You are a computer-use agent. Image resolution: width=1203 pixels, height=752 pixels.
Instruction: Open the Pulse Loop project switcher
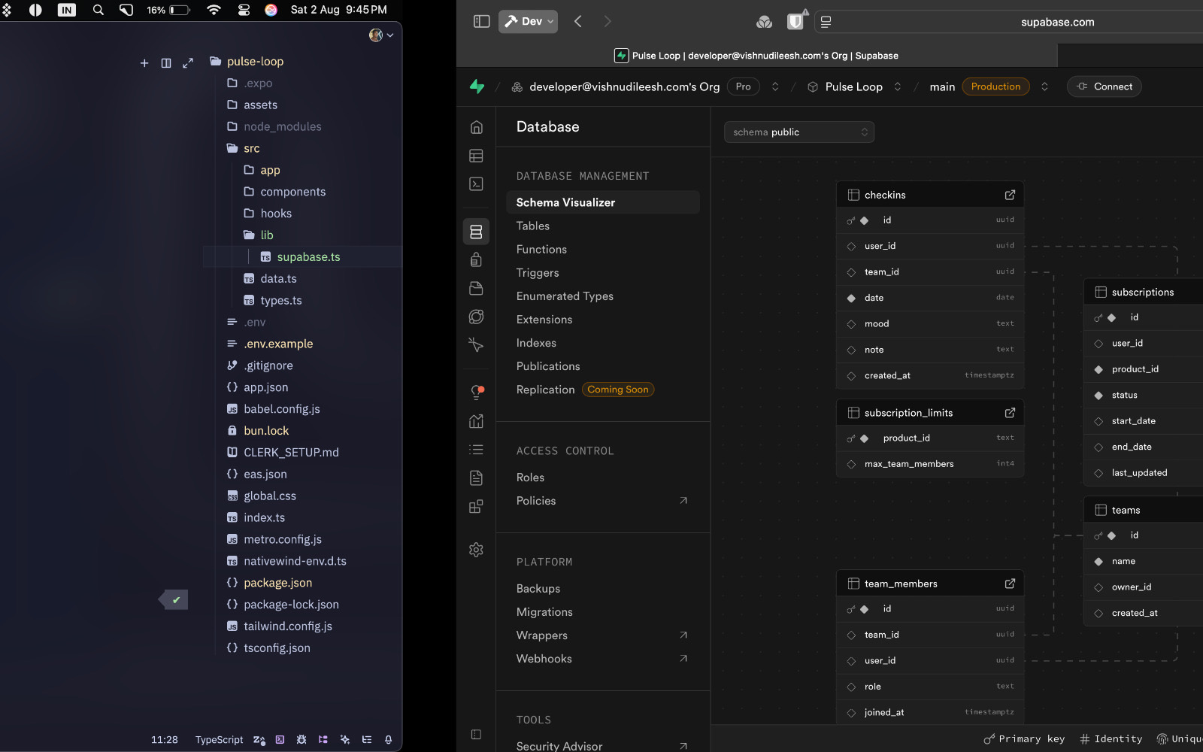pos(897,86)
